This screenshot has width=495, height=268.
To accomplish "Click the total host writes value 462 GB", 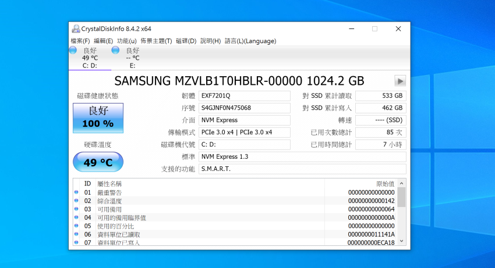I will pos(381,108).
